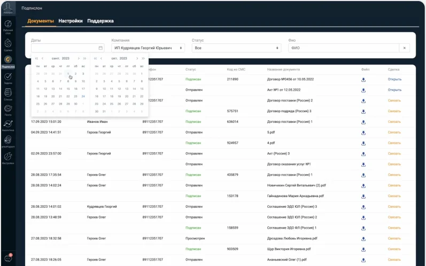The height and width of the screenshot is (266, 426).
Task: Download file for Договор поставки (Россия) 2
Action: pyautogui.click(x=363, y=101)
